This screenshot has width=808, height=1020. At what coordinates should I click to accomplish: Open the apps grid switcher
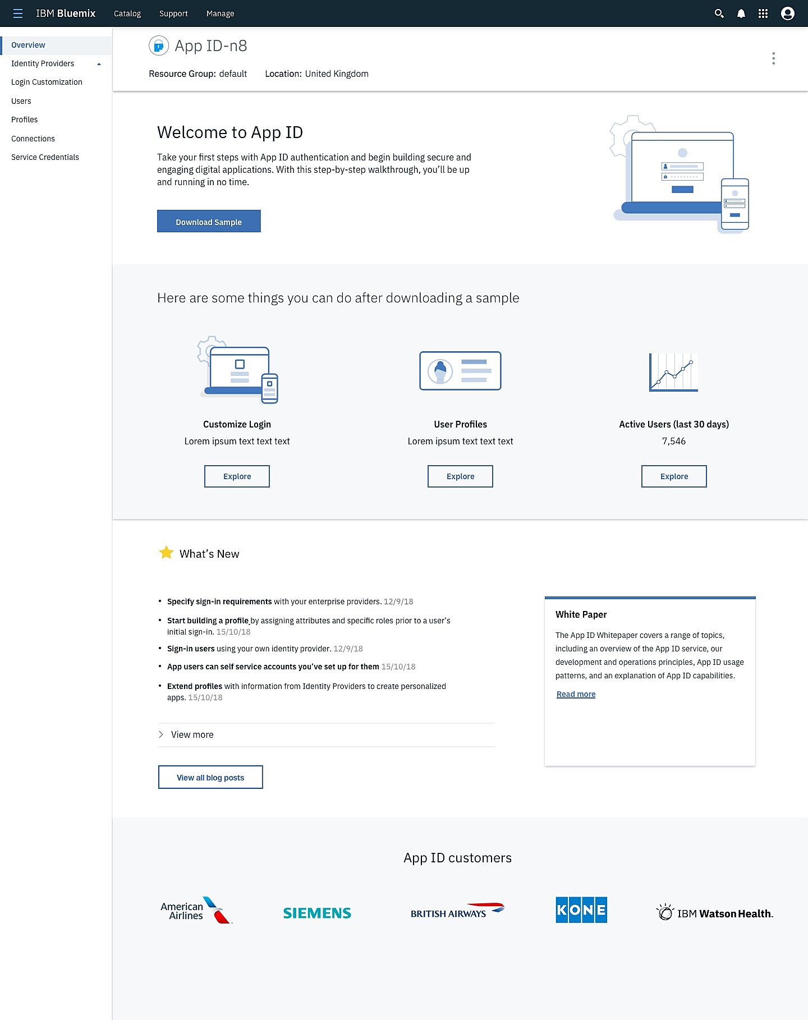pyautogui.click(x=763, y=13)
